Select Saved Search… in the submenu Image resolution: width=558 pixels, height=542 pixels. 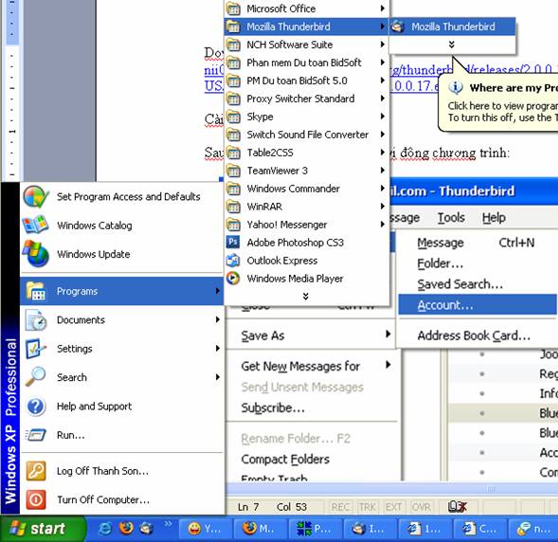point(477,284)
